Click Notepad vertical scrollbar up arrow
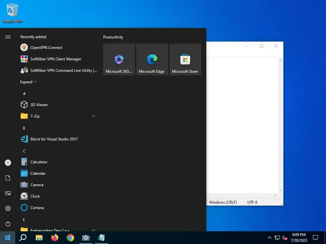Image resolution: width=326 pixels, height=244 pixels. coord(280,60)
